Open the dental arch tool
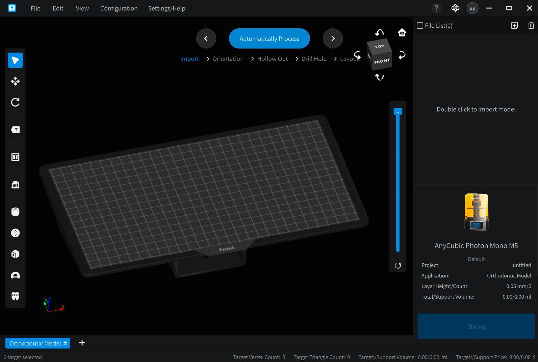The width and height of the screenshot is (538, 362). click(15, 275)
